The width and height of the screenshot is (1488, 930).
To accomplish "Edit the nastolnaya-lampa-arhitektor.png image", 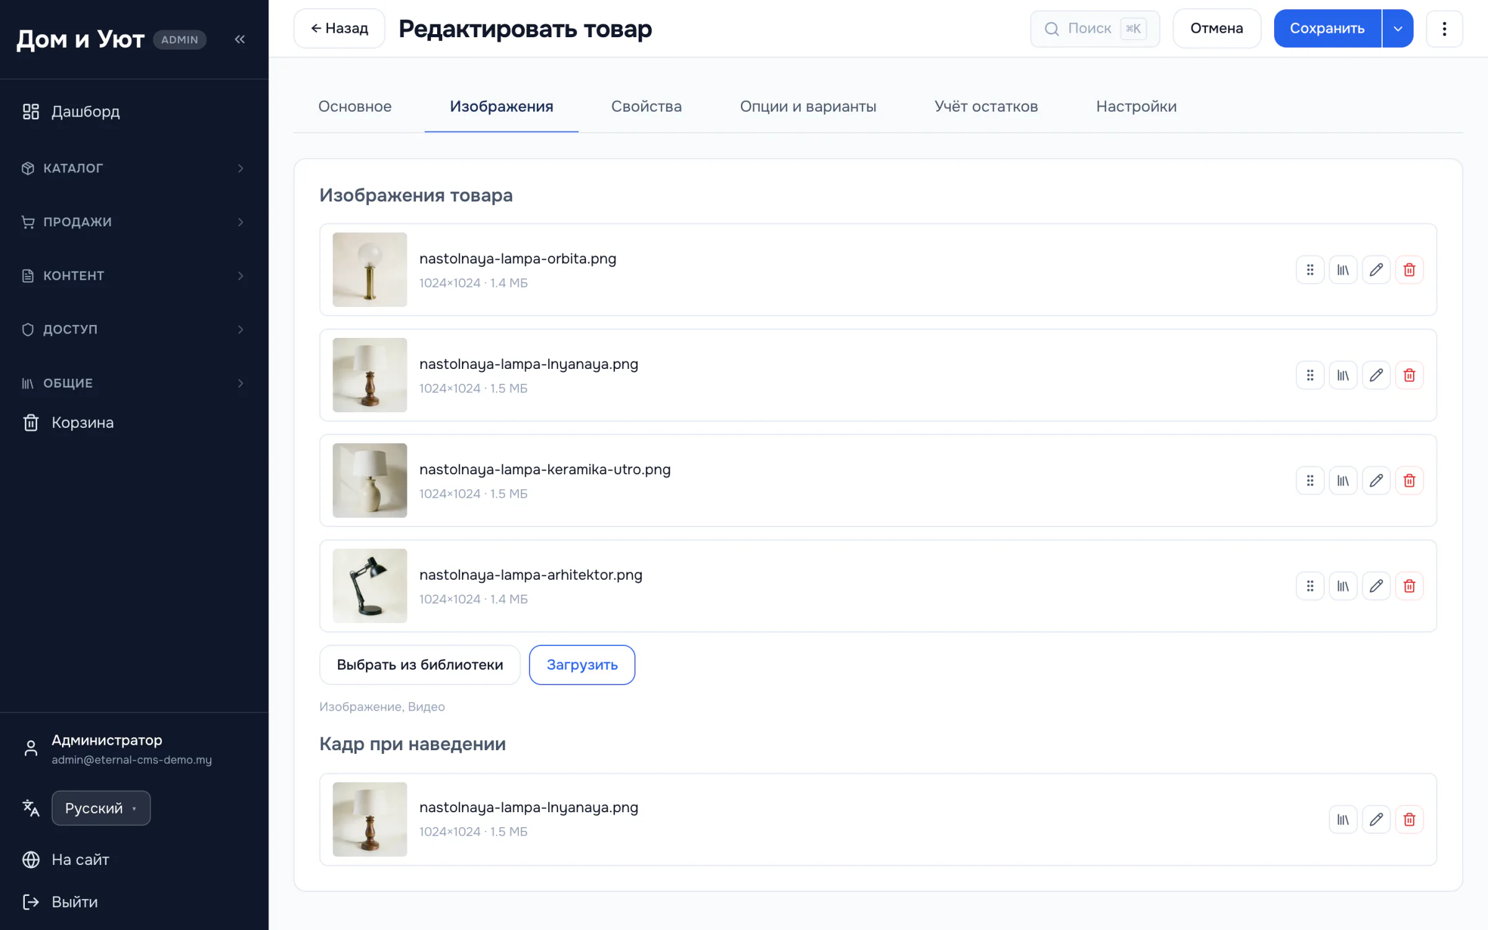I will pyautogui.click(x=1376, y=586).
